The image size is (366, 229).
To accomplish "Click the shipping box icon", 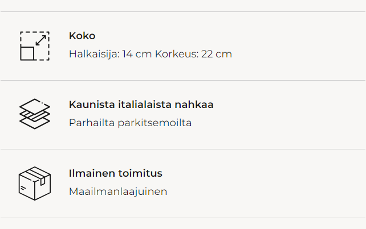I will tap(34, 183).
